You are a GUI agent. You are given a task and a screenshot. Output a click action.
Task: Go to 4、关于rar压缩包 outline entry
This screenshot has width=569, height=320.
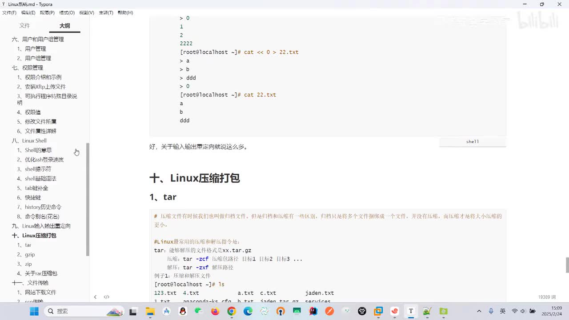pos(37,274)
